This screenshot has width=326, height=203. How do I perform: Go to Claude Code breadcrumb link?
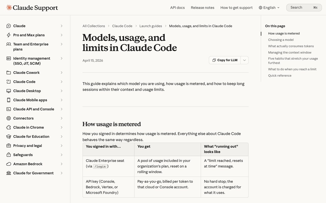tap(122, 26)
